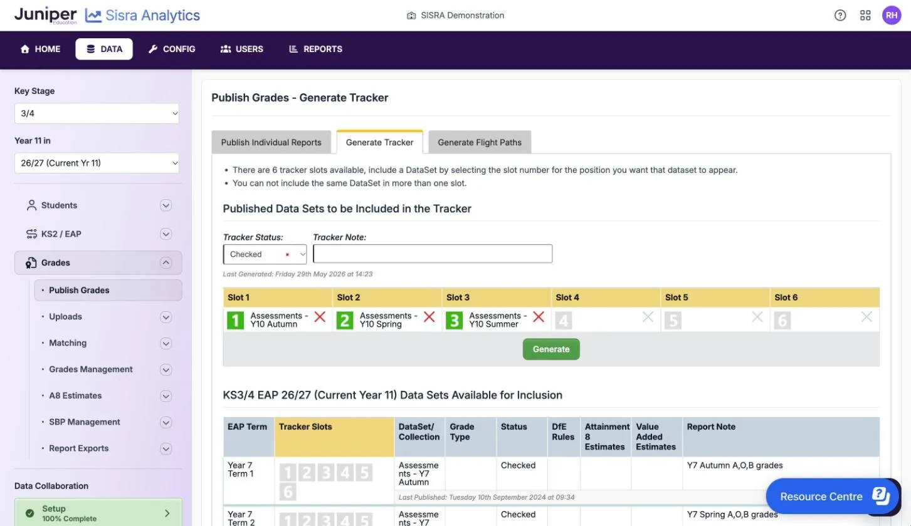The height and width of the screenshot is (526, 911).
Task: Assign Y7 Autumn to tracker slot 6
Action: 287,492
